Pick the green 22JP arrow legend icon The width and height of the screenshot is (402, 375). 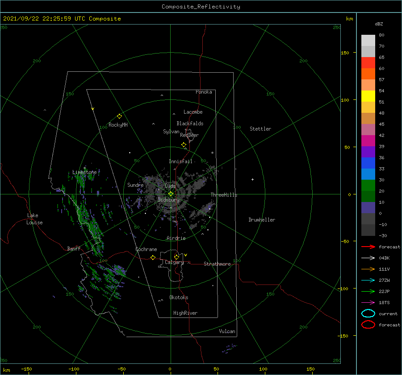click(x=368, y=291)
